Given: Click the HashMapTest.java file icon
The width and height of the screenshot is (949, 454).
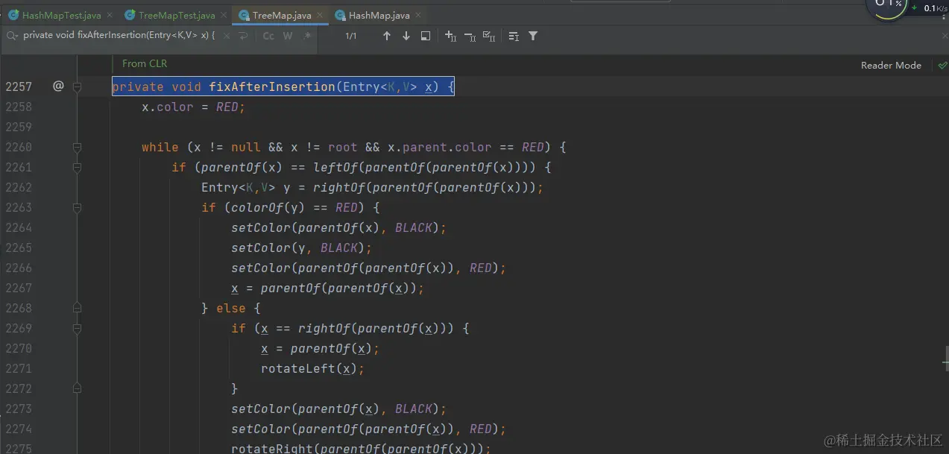Looking at the screenshot, I should coord(13,15).
